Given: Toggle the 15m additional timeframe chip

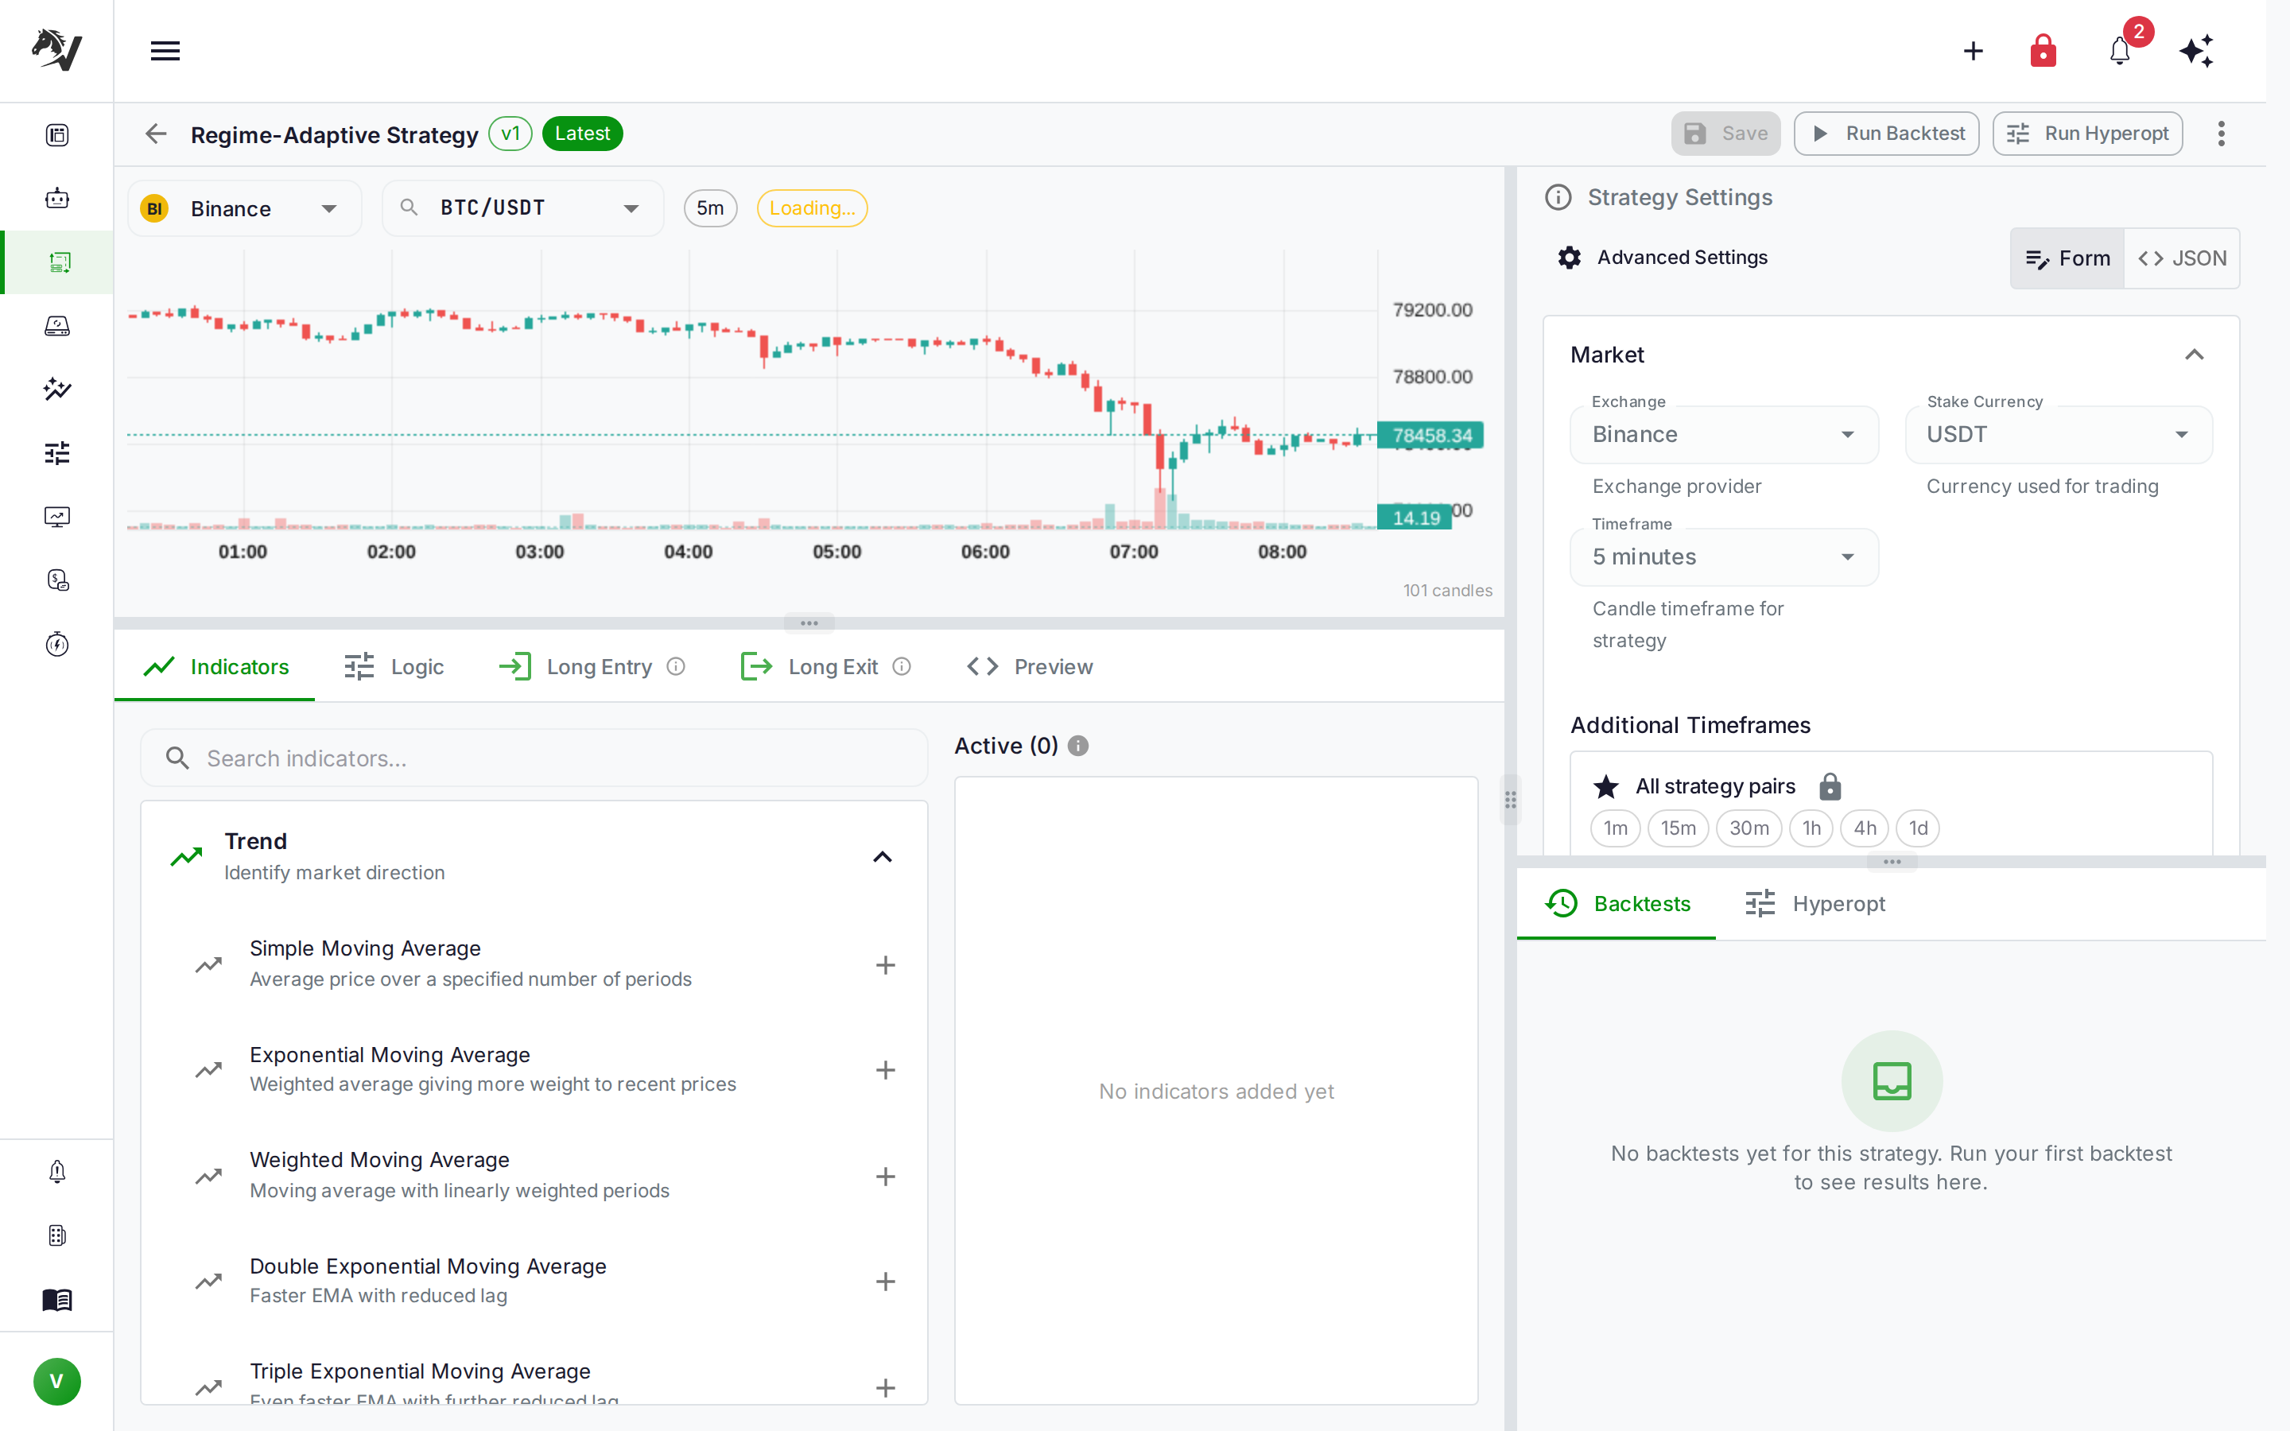Looking at the screenshot, I should (1678, 828).
